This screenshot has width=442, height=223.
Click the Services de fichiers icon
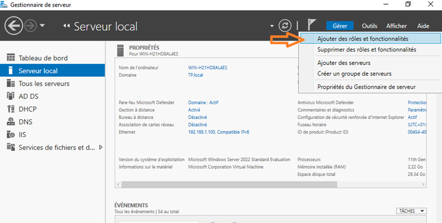(x=11, y=147)
